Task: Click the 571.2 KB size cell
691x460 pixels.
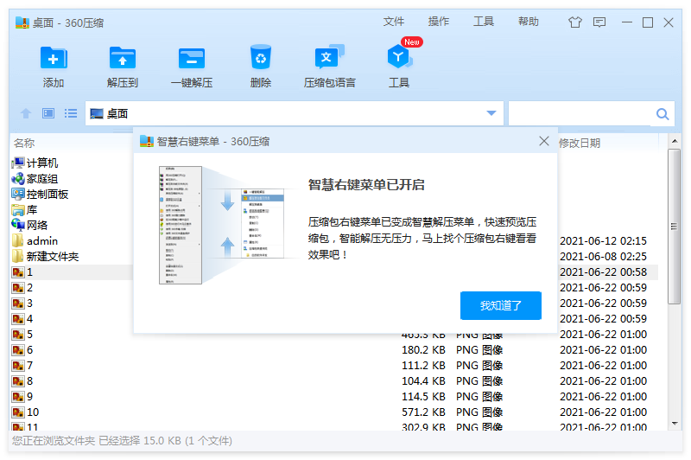Action: point(423,412)
